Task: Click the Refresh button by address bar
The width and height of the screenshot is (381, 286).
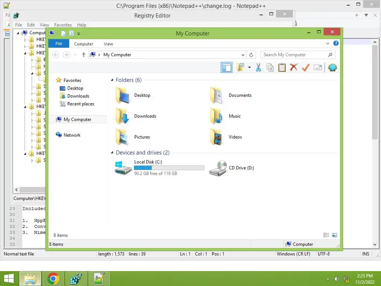Action: coord(251,55)
